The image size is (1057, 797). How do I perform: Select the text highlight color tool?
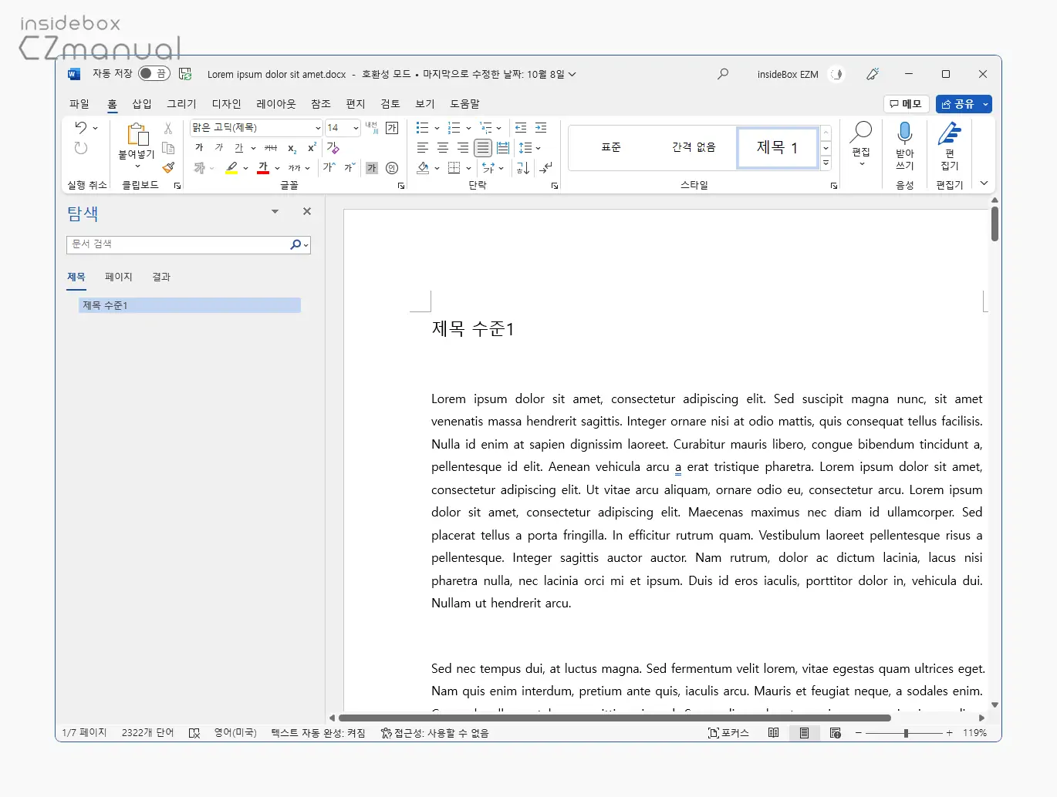coord(232,167)
